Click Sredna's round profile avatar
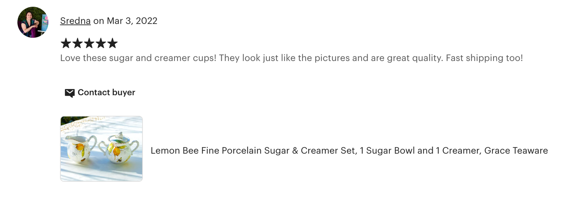 point(33,22)
